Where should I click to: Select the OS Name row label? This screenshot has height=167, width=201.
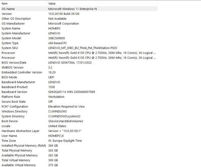click(8, 9)
